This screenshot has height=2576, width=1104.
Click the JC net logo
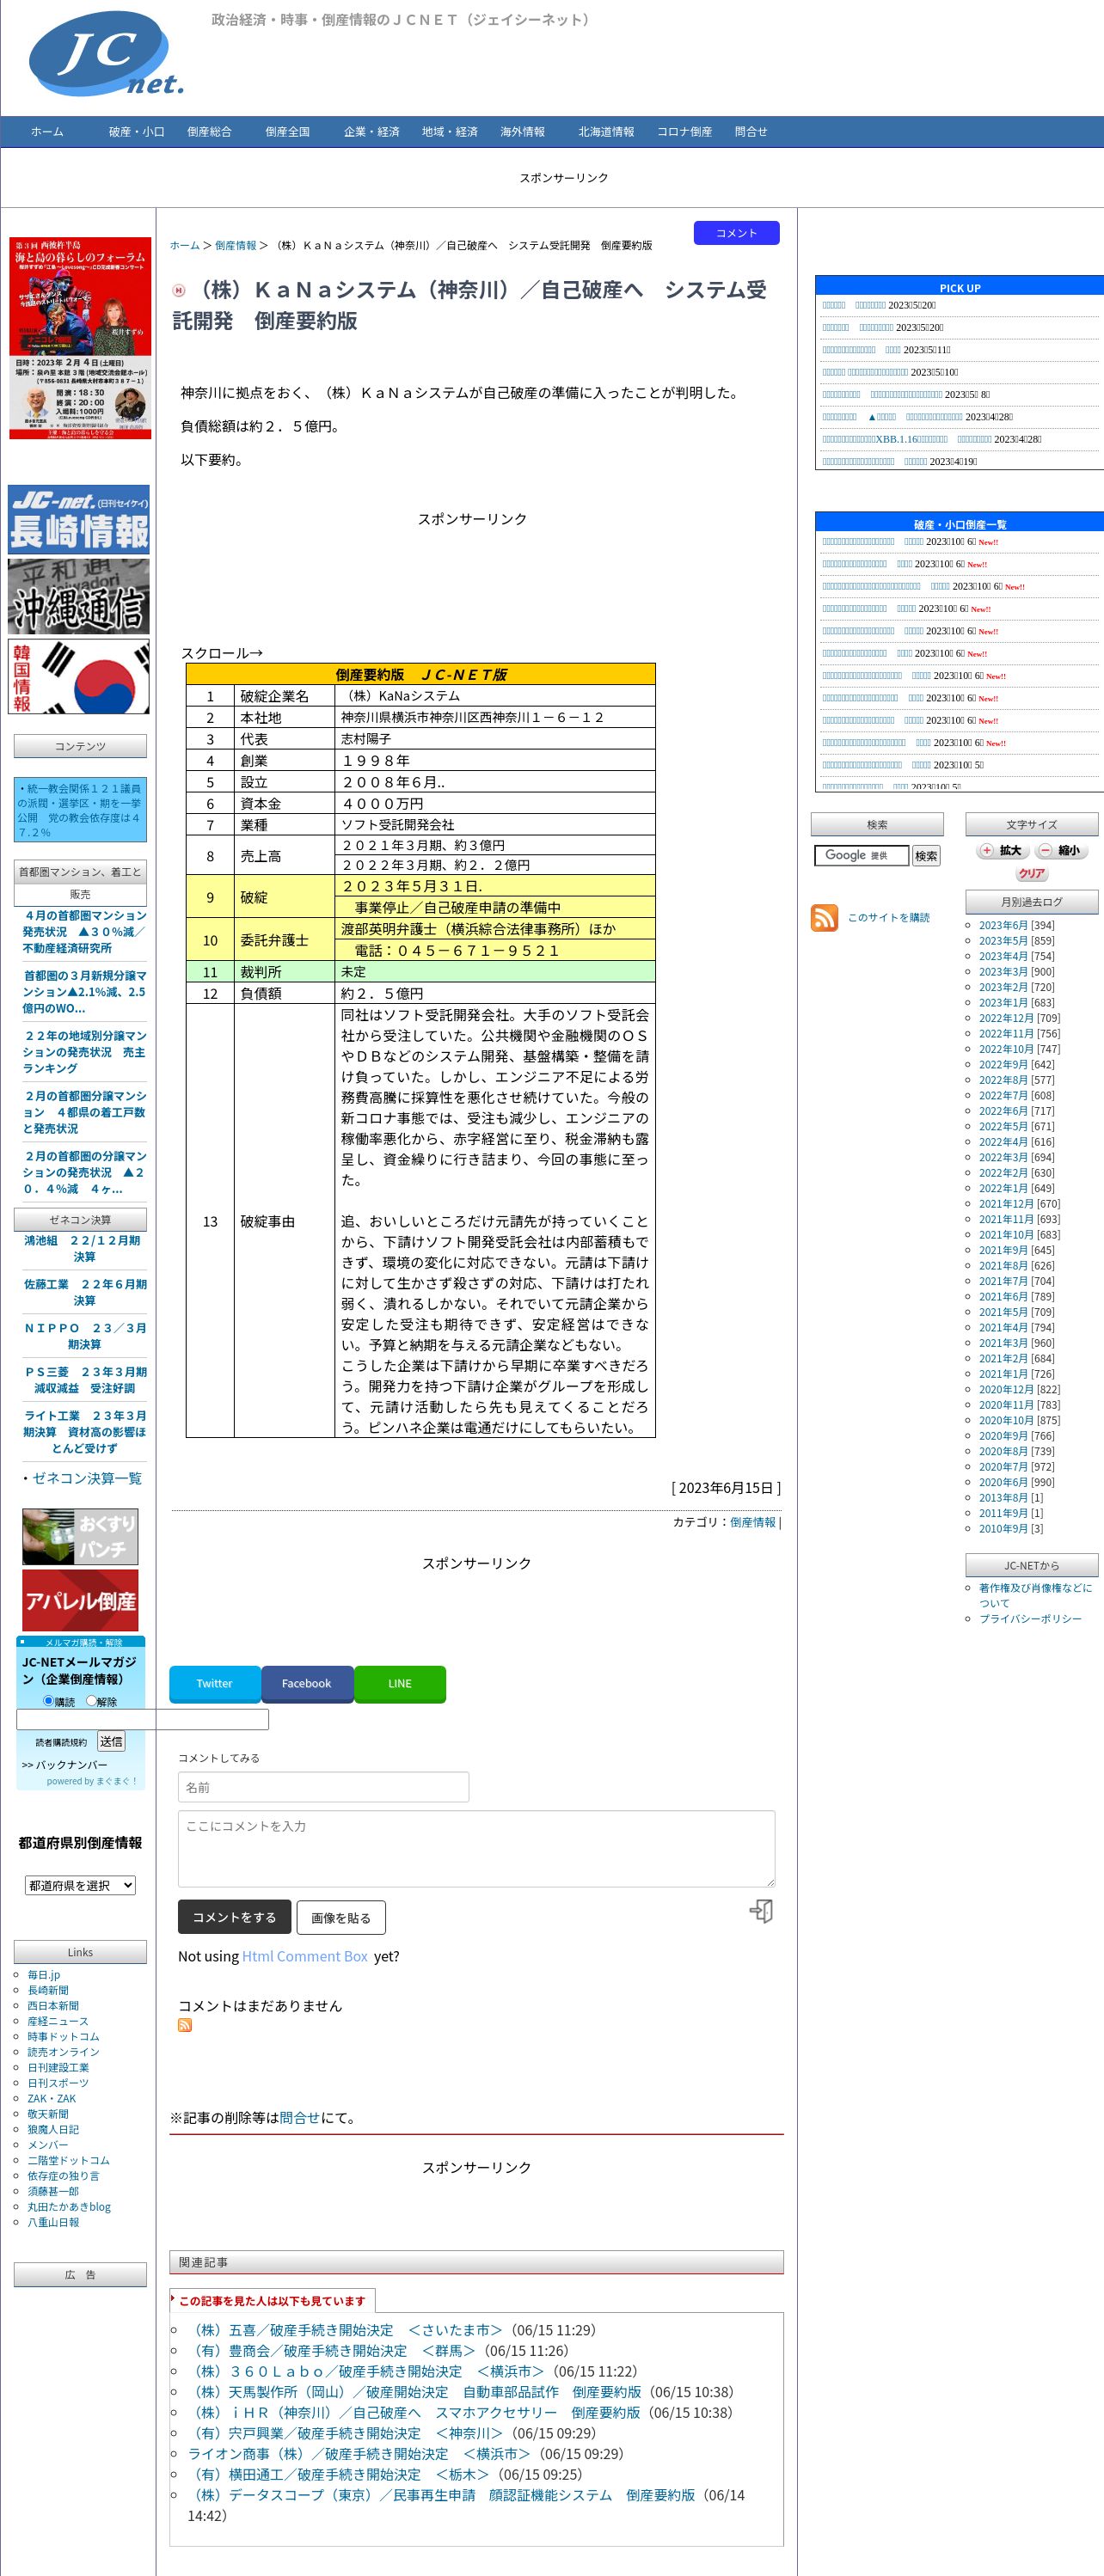106,55
